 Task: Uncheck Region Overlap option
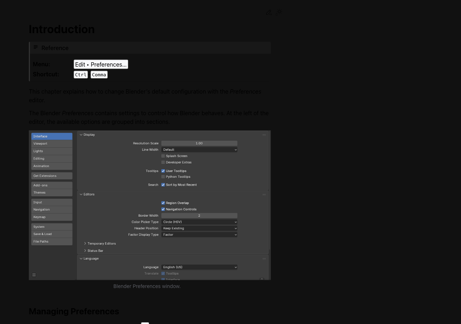163,203
